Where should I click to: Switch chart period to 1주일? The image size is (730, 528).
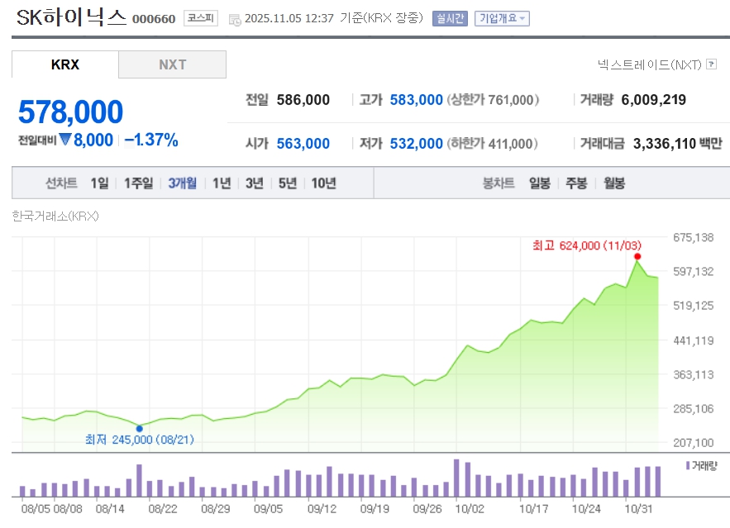pyautogui.click(x=138, y=183)
